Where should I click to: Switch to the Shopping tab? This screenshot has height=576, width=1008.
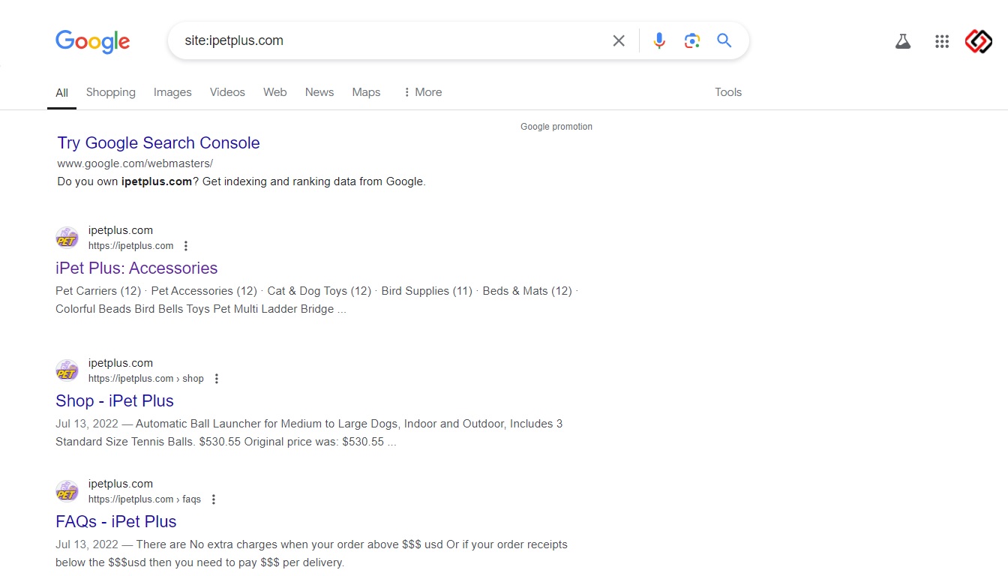tap(110, 92)
